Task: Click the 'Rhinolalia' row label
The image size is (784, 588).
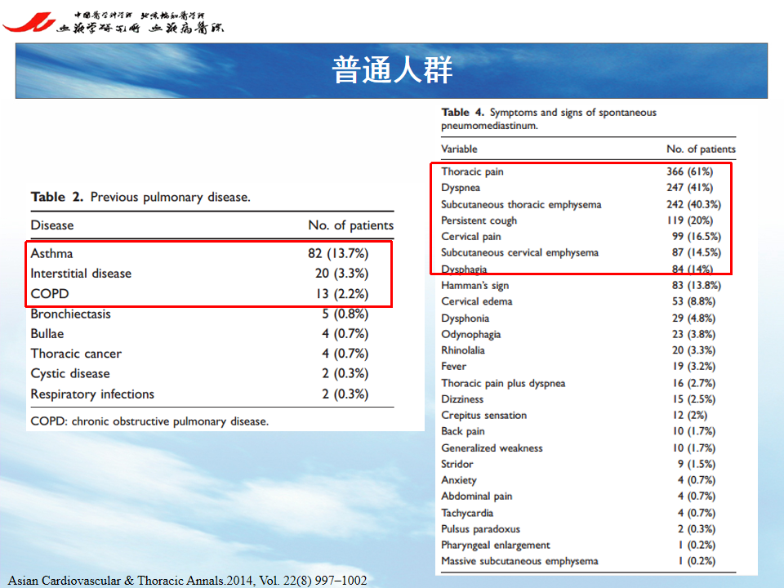Action: click(463, 350)
